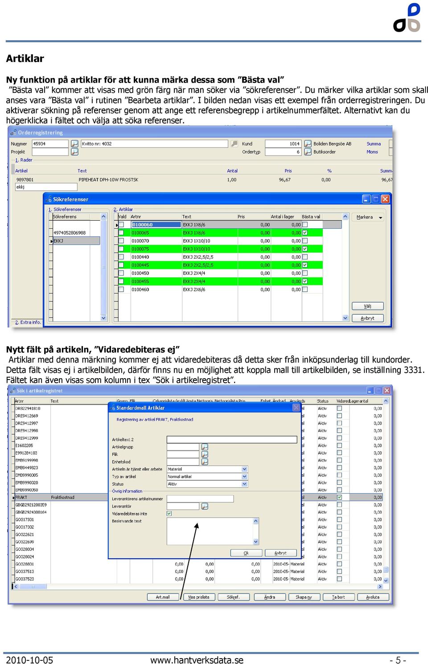428x664 pixels.
Task: Click the lookup icon beside the Kund field
Action: pyautogui.click(x=308, y=144)
